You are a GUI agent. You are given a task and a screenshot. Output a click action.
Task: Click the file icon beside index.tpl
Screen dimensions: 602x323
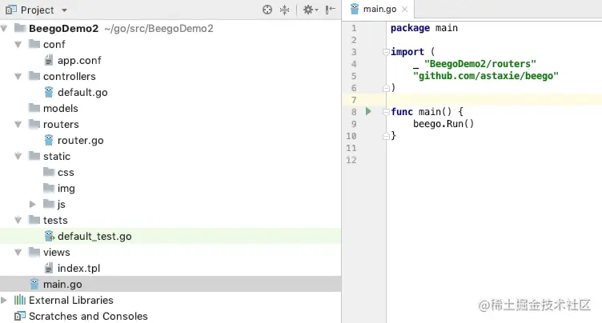click(49, 268)
